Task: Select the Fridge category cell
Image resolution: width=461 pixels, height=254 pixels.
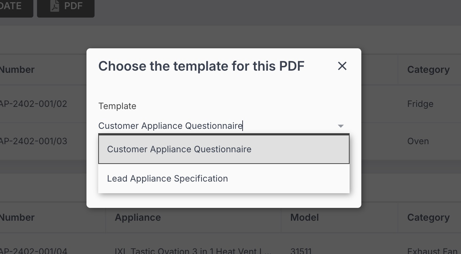Action: (420, 104)
